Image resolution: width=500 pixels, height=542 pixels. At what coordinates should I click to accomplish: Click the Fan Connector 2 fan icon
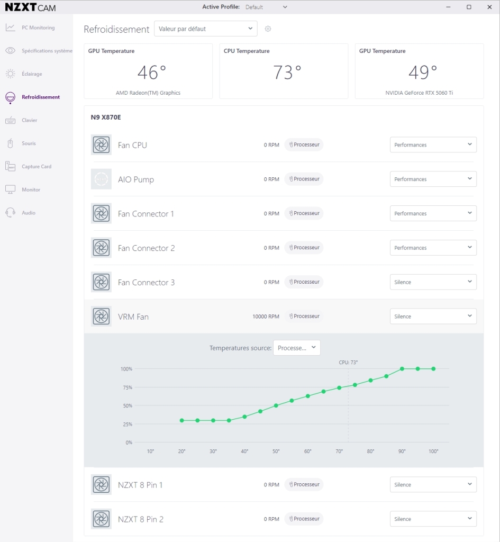101,248
